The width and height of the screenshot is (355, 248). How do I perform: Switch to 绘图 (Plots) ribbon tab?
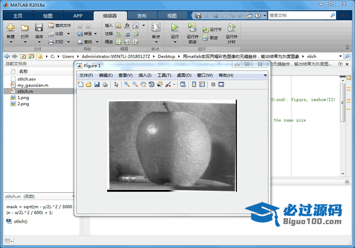click(48, 16)
